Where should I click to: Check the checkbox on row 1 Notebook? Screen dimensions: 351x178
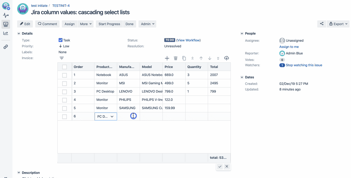click(64, 75)
